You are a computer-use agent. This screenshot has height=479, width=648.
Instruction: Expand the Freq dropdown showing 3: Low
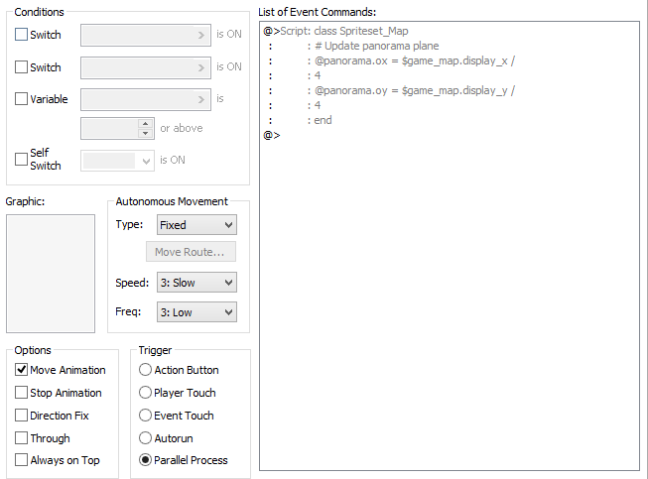point(196,312)
